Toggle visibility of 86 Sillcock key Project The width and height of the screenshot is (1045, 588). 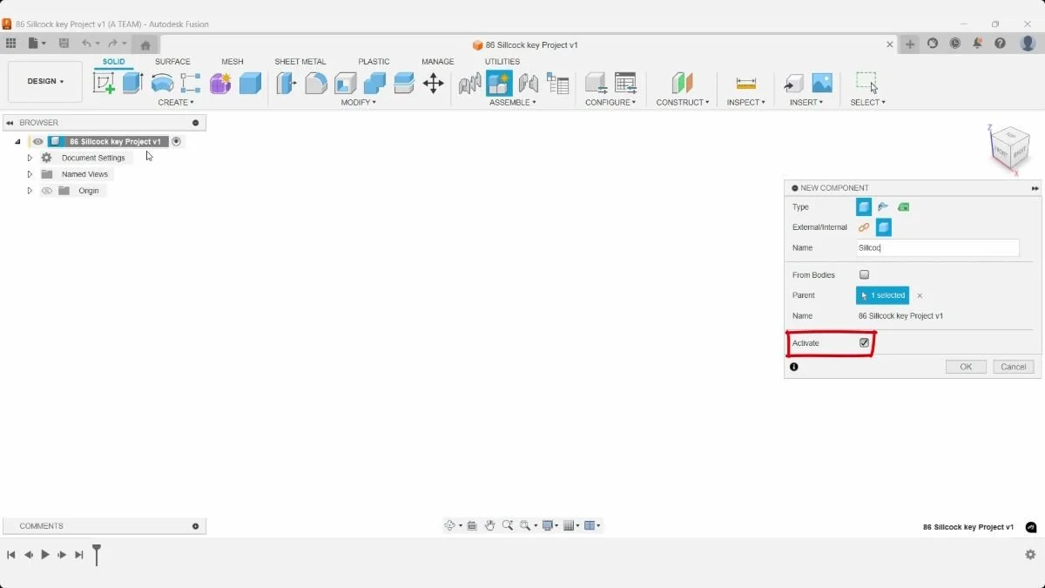coord(37,141)
